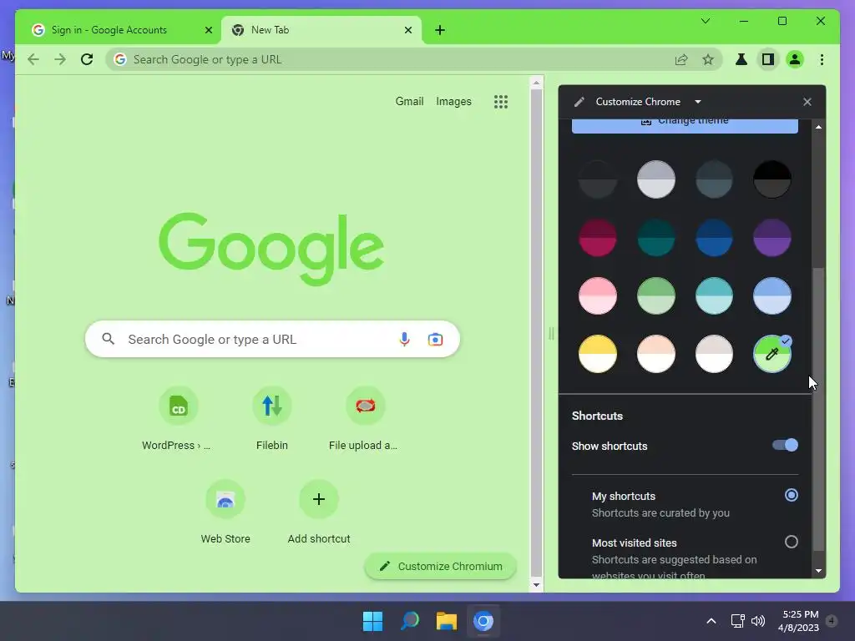Go forward with the forward arrow
This screenshot has height=641, width=855.
tap(60, 59)
